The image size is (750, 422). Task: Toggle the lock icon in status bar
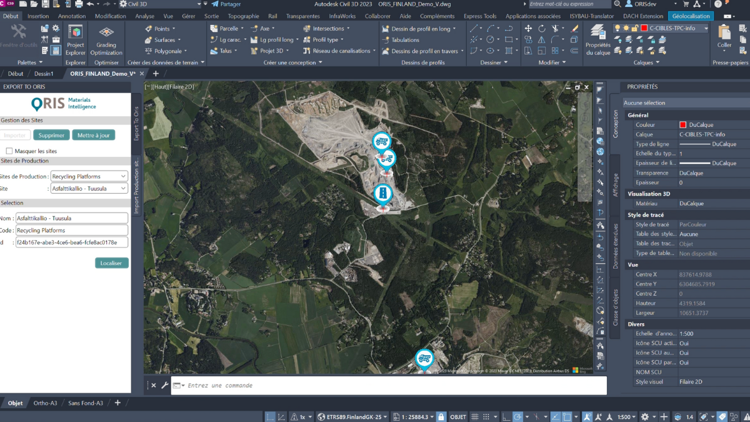[441, 416]
